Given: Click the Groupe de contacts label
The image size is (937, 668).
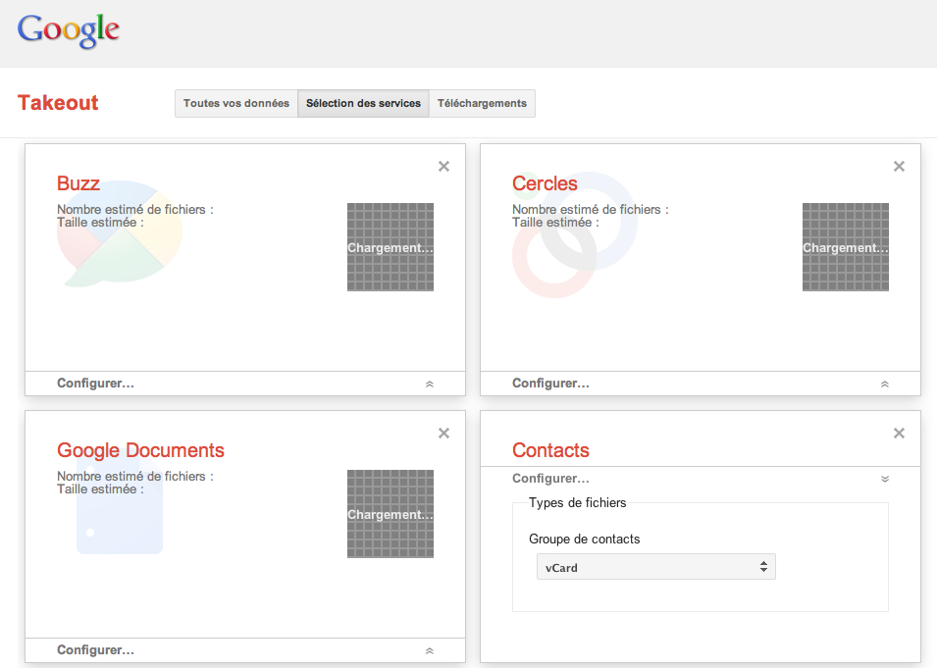Looking at the screenshot, I should (585, 539).
